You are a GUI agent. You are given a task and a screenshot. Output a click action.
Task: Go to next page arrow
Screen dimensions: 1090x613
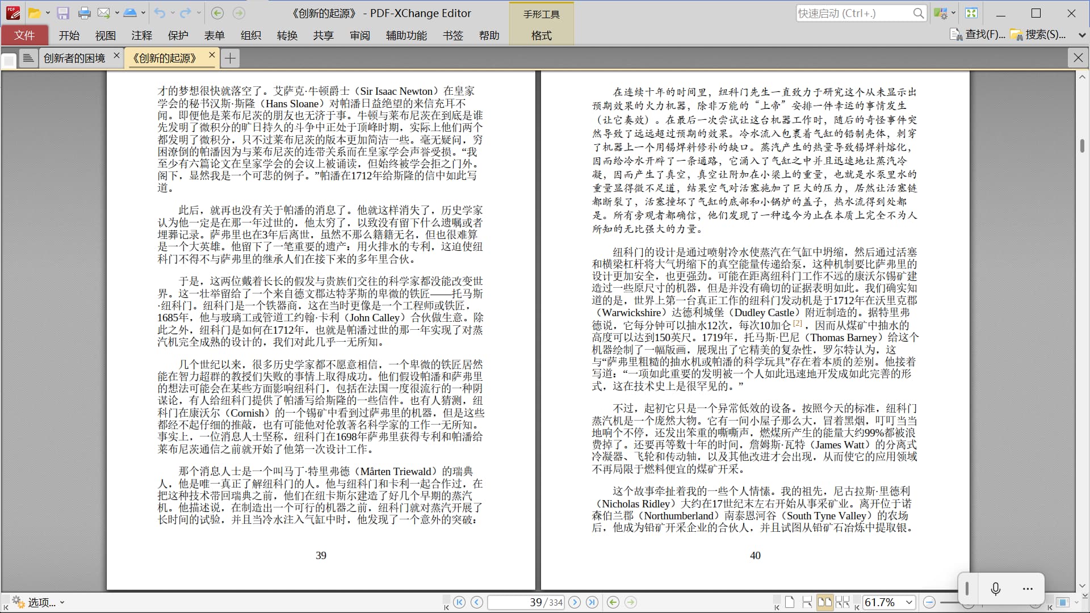click(575, 602)
